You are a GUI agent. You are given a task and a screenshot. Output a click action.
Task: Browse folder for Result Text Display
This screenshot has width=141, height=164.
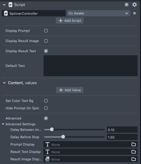134,152
